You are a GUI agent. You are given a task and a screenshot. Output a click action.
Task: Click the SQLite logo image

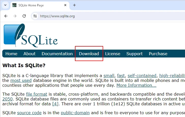[x=31, y=36]
